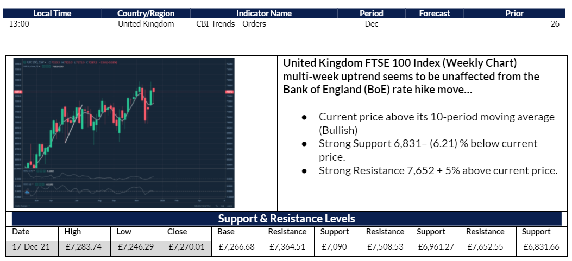Select the United Kingdom country table cell
Screen dimensions: 572x261
click(146, 24)
